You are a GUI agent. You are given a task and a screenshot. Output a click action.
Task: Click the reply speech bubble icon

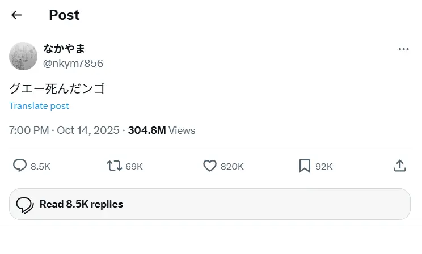pos(20,166)
